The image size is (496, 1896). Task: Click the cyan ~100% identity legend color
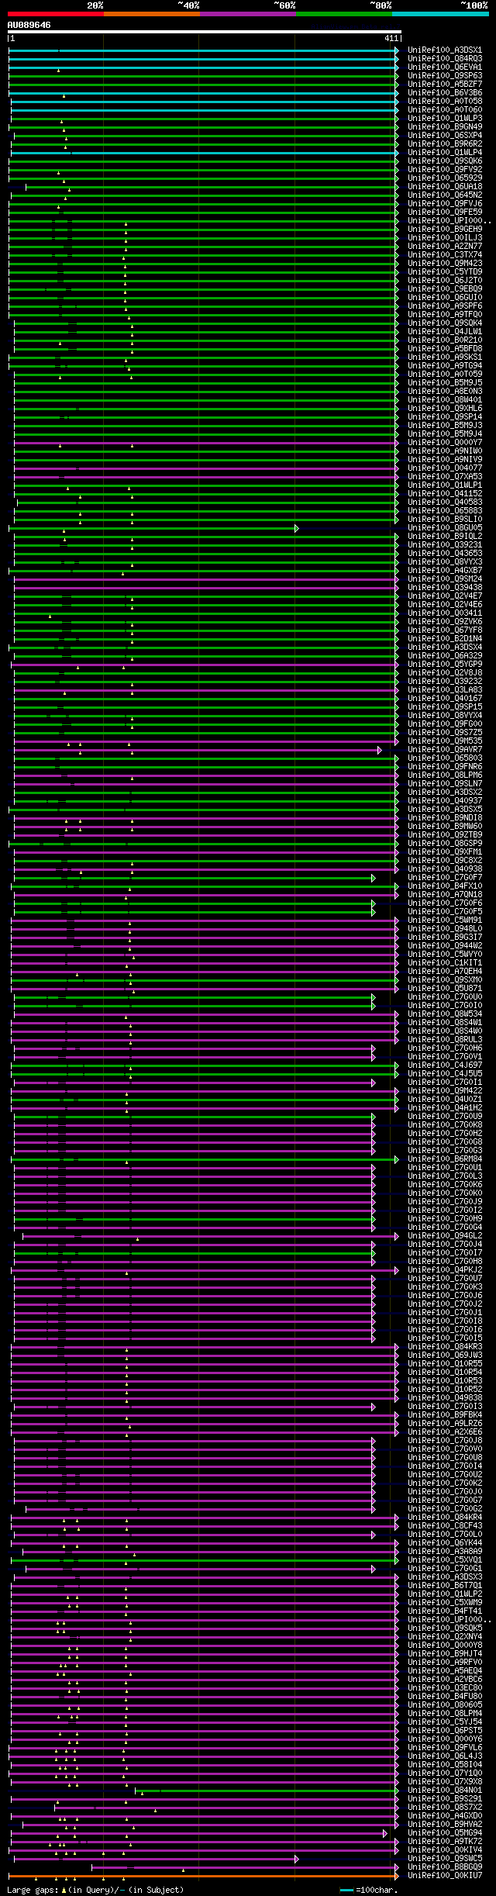coord(440,14)
